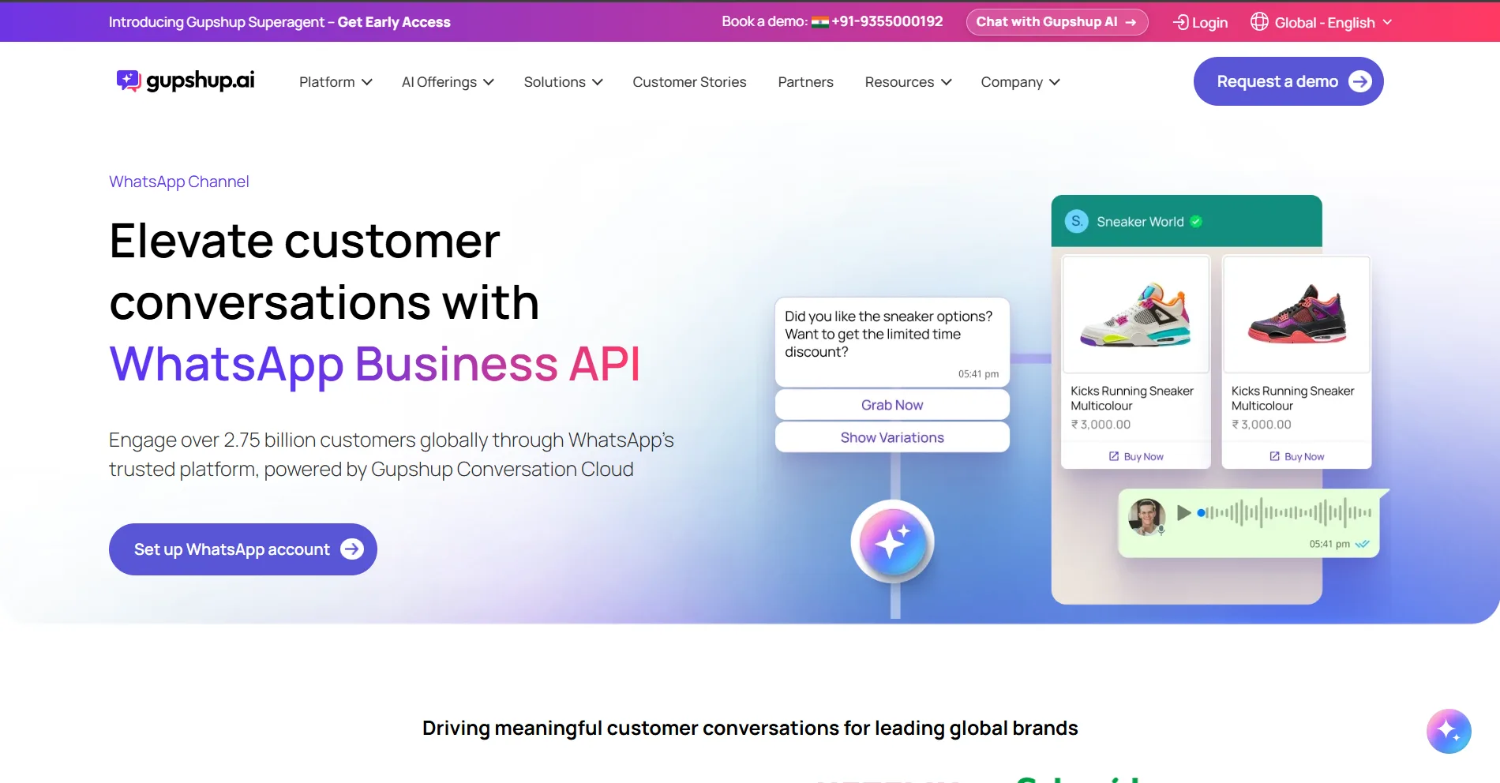Go to Customer Stories page
This screenshot has height=783, width=1500.
pos(689,82)
